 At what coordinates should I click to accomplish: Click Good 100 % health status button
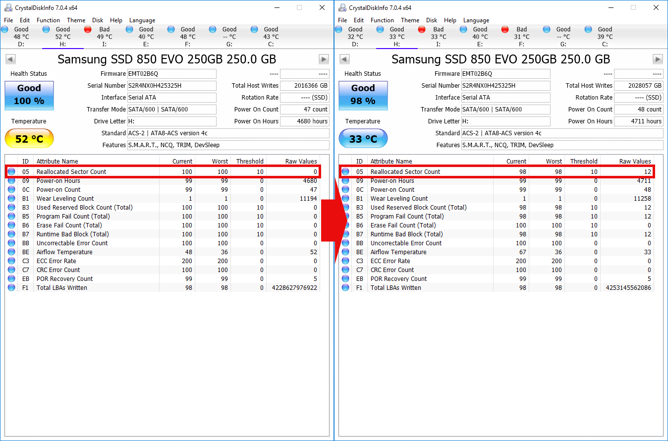pos(29,95)
